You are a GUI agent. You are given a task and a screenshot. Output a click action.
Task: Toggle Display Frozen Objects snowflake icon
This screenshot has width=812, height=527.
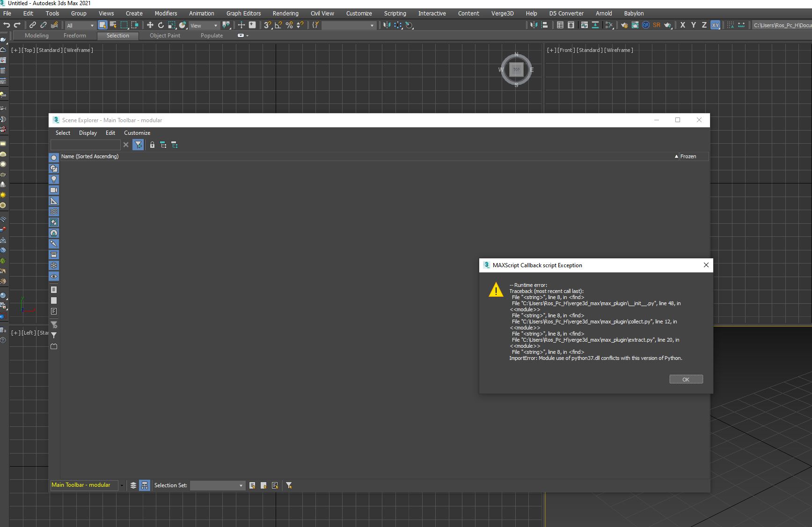click(x=54, y=265)
